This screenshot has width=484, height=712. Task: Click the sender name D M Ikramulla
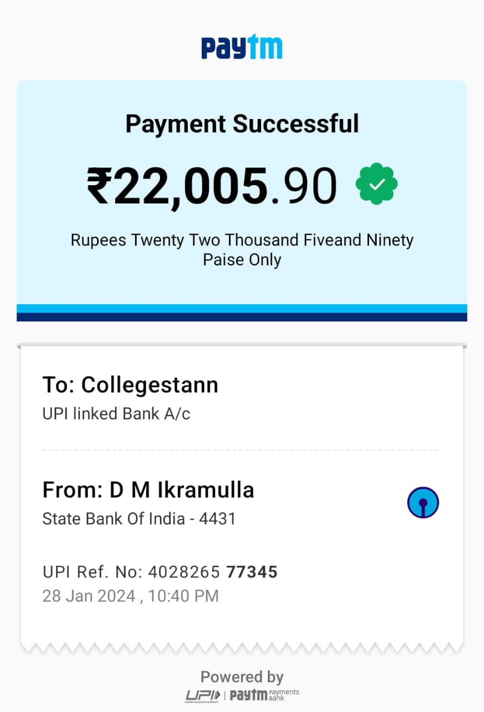pos(148,490)
